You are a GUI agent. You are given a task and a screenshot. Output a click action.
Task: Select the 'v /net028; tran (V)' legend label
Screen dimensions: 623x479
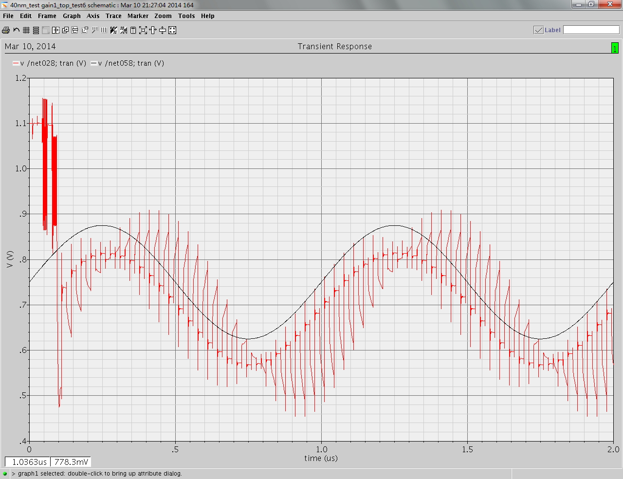(x=53, y=63)
